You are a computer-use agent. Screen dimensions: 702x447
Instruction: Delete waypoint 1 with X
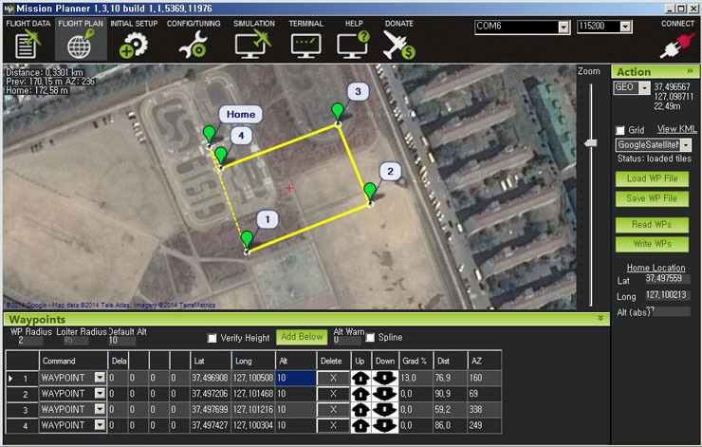(x=333, y=378)
